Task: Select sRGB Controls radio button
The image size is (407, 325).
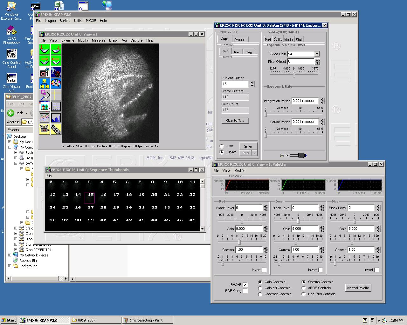Action: pyautogui.click(x=304, y=288)
